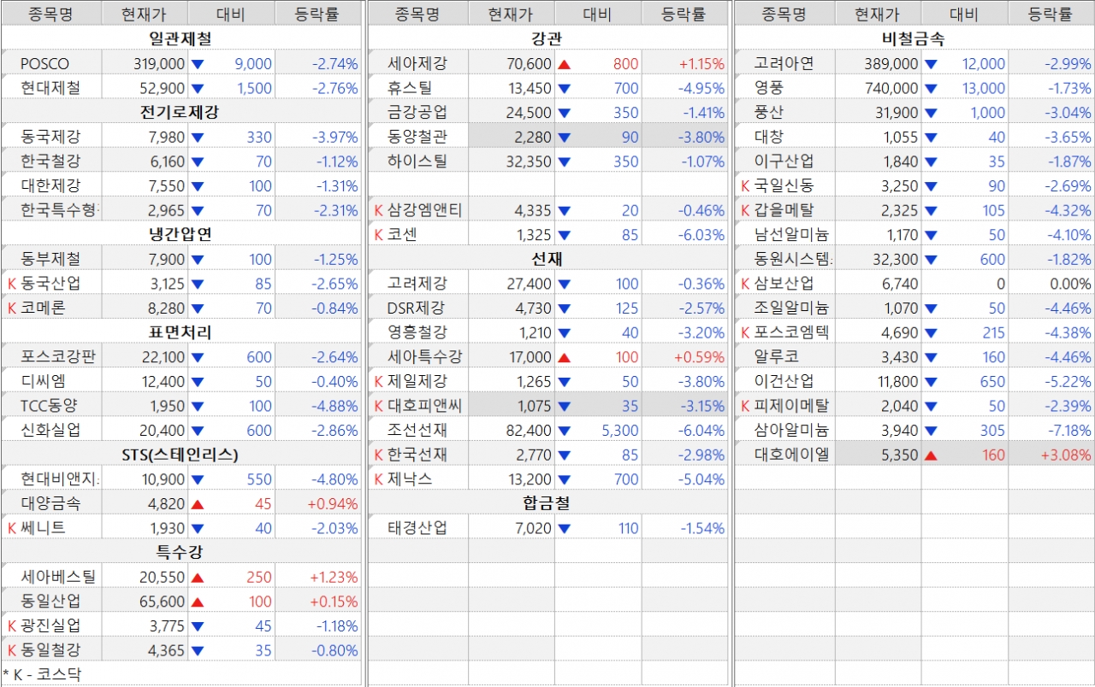This screenshot has height=687, width=1095.
Task: Select 세아베스틸 stock name
Action: coord(58,577)
